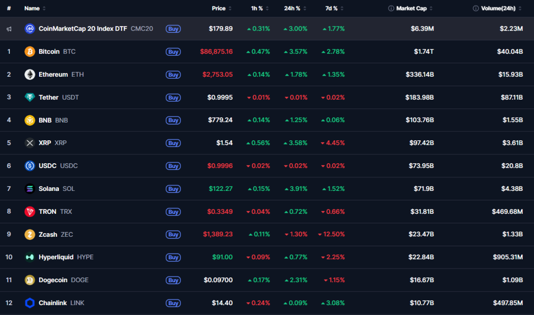
Task: Click the BNB yellow logo icon
Action: (x=30, y=120)
